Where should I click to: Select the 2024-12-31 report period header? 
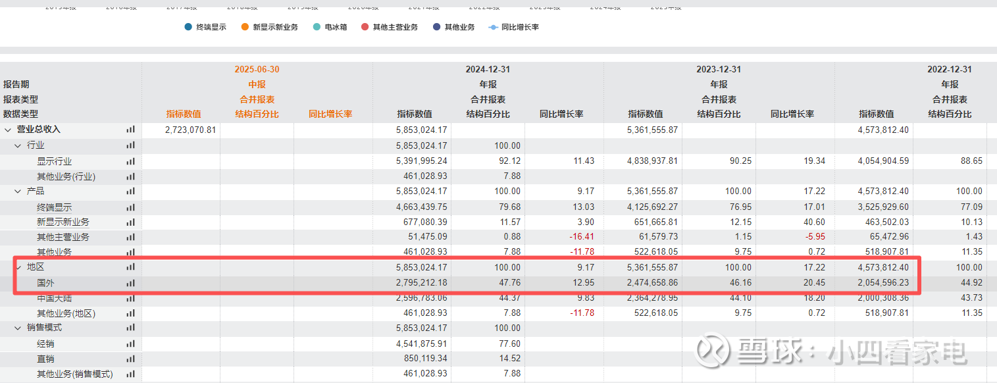pos(488,69)
